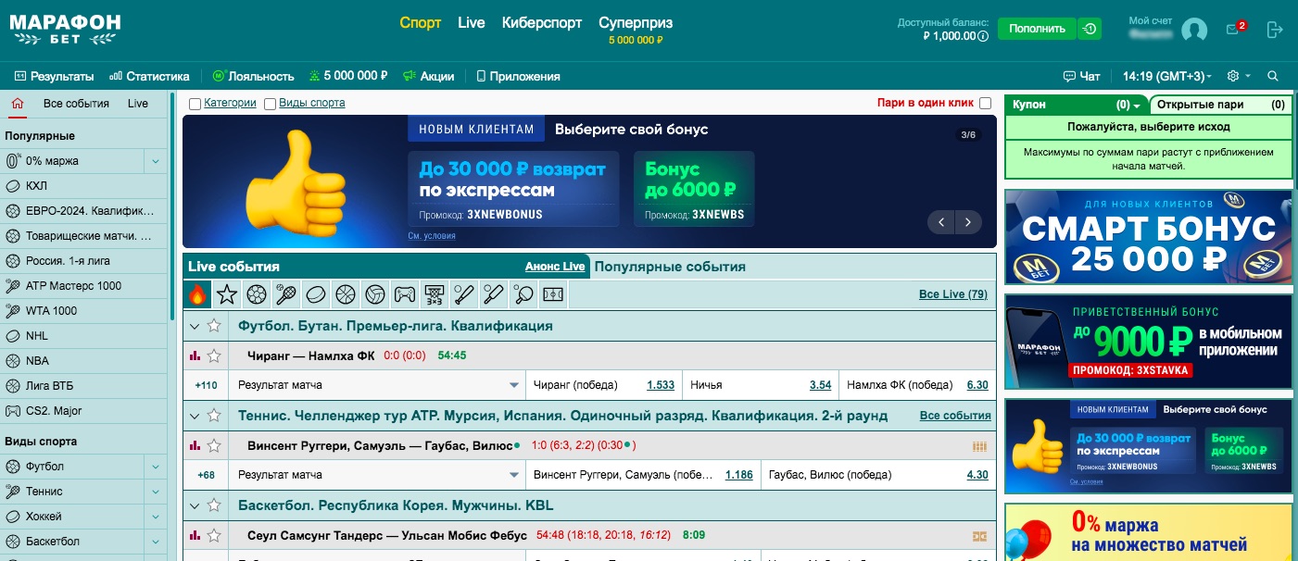
Task: Open Результат матча dropdown for Чиранг match
Action: [x=379, y=385]
